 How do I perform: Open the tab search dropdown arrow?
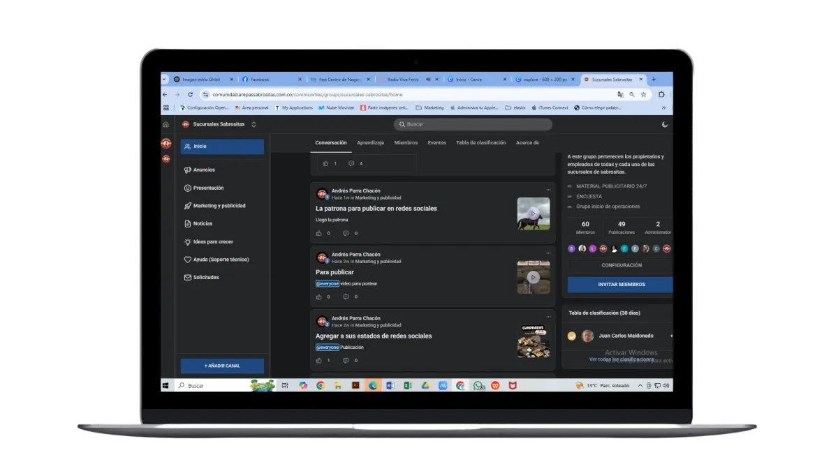coord(165,80)
